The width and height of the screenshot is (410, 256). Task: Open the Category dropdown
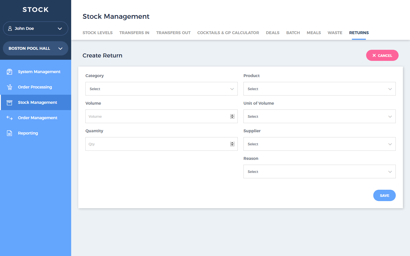tap(161, 89)
